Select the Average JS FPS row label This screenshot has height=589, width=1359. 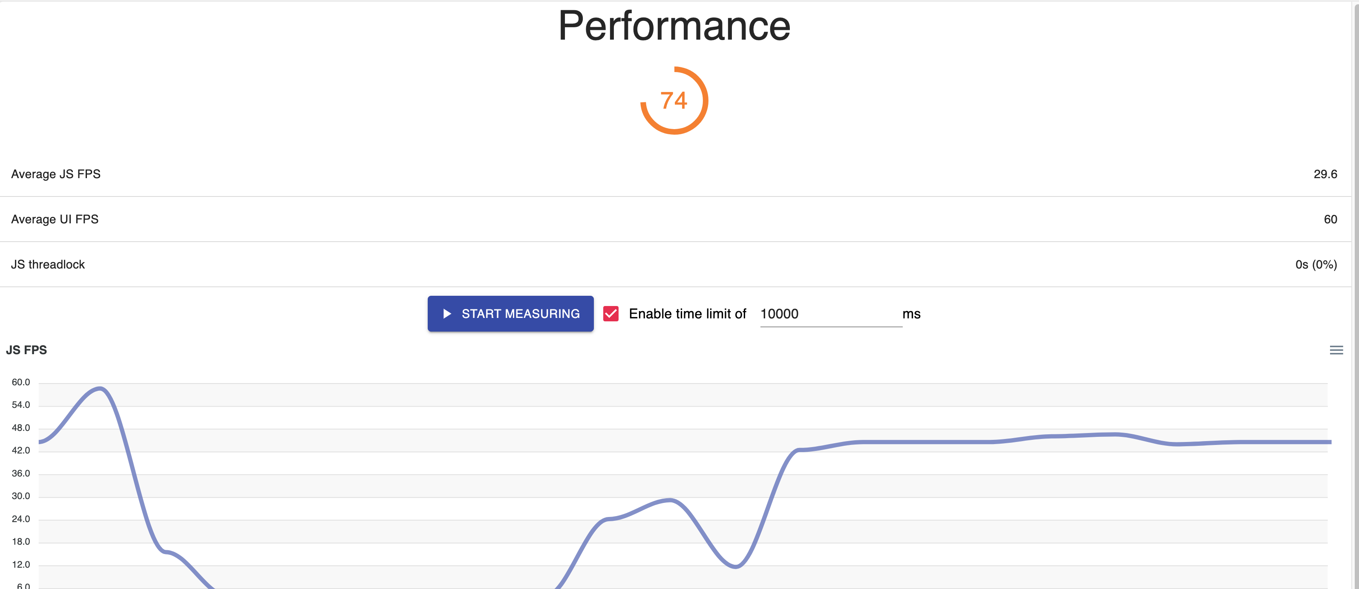[x=55, y=174]
